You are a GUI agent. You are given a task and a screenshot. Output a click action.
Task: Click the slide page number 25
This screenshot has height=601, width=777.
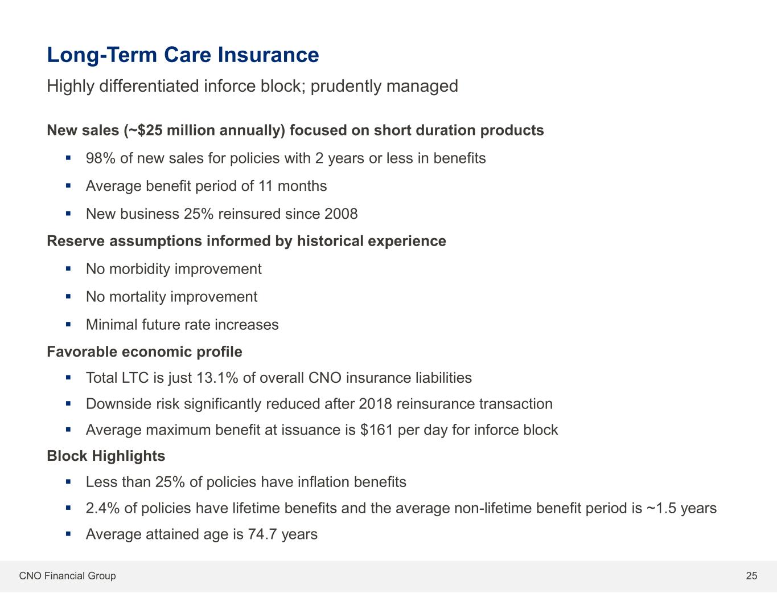pyautogui.click(x=751, y=576)
